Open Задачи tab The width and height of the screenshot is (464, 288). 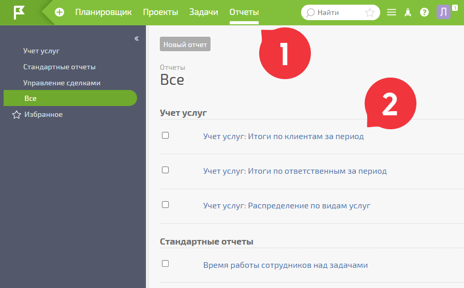pyautogui.click(x=204, y=12)
